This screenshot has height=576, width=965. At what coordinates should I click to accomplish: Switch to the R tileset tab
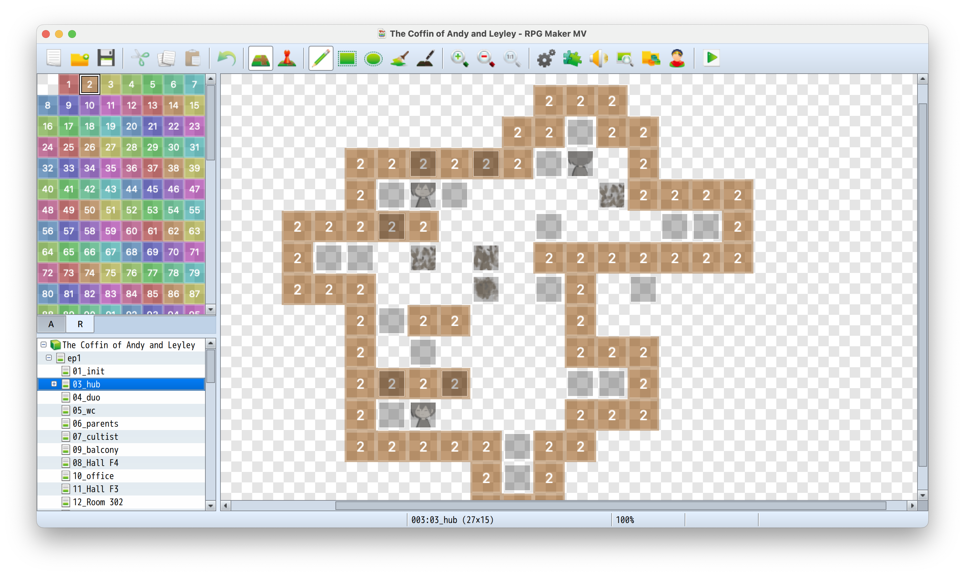[80, 324]
